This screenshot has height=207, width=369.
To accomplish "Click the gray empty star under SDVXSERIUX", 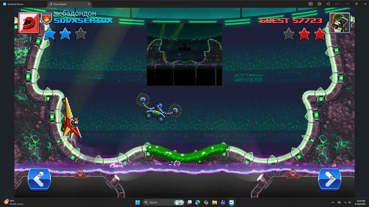I will pyautogui.click(x=81, y=34).
